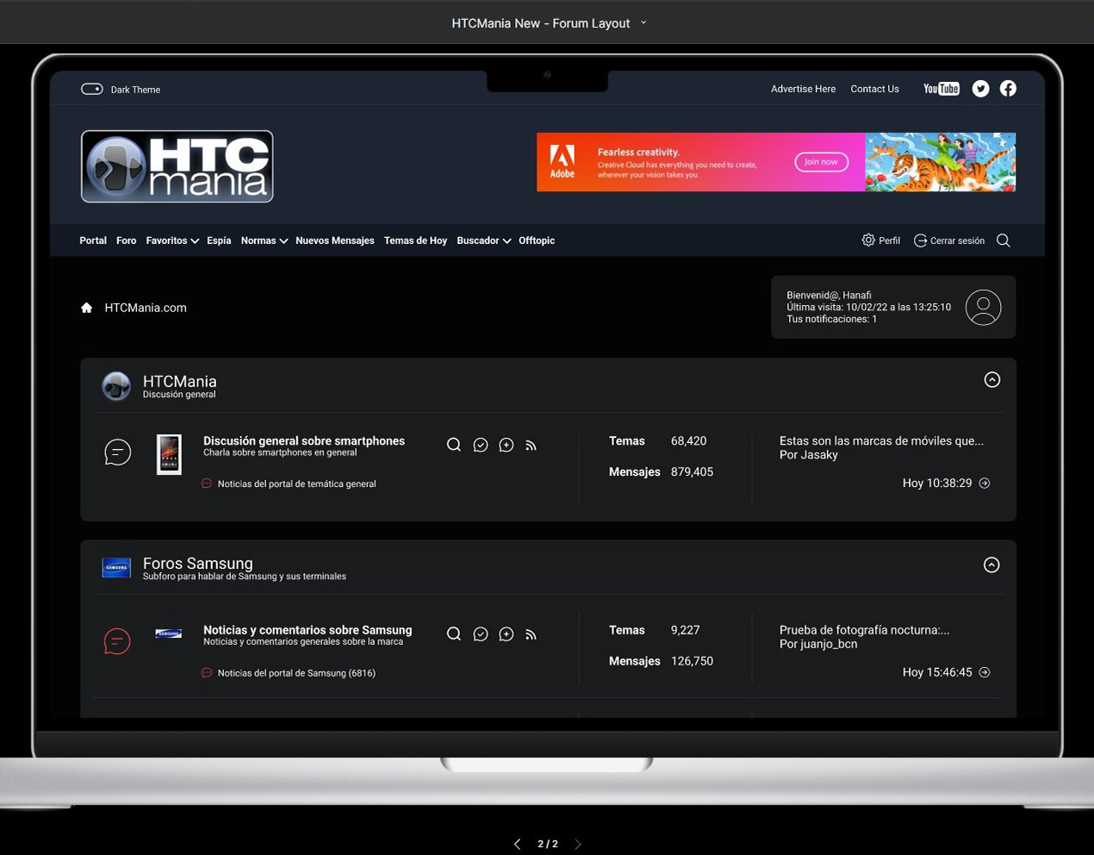Click the Perfil gear icon

pyautogui.click(x=868, y=240)
